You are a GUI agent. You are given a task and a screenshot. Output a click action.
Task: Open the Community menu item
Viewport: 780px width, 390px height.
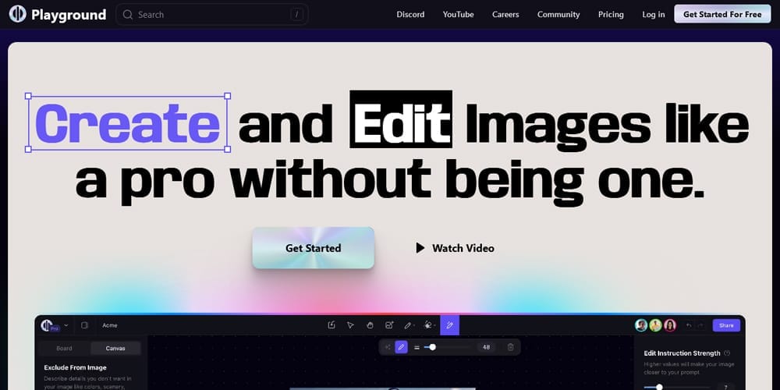pyautogui.click(x=558, y=14)
